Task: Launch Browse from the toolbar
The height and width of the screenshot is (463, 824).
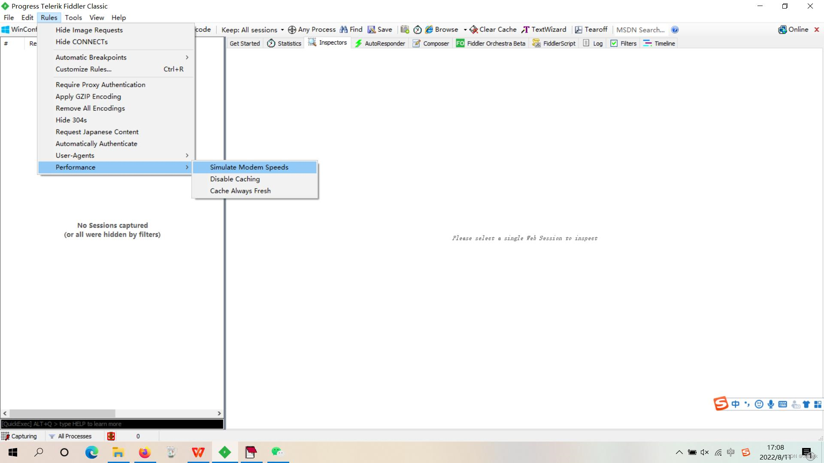Action: (x=442, y=30)
